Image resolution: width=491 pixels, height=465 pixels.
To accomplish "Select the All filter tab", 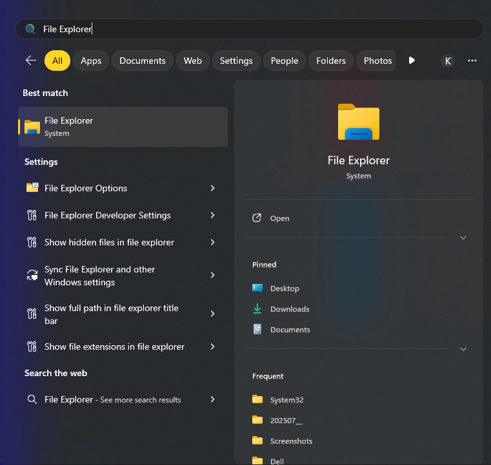I will point(57,61).
